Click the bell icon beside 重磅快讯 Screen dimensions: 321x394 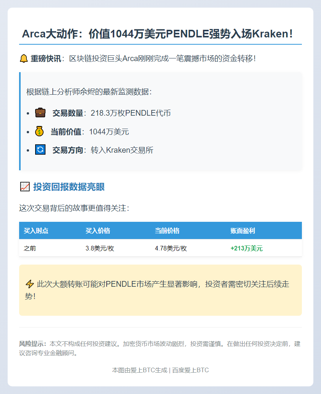point(24,58)
